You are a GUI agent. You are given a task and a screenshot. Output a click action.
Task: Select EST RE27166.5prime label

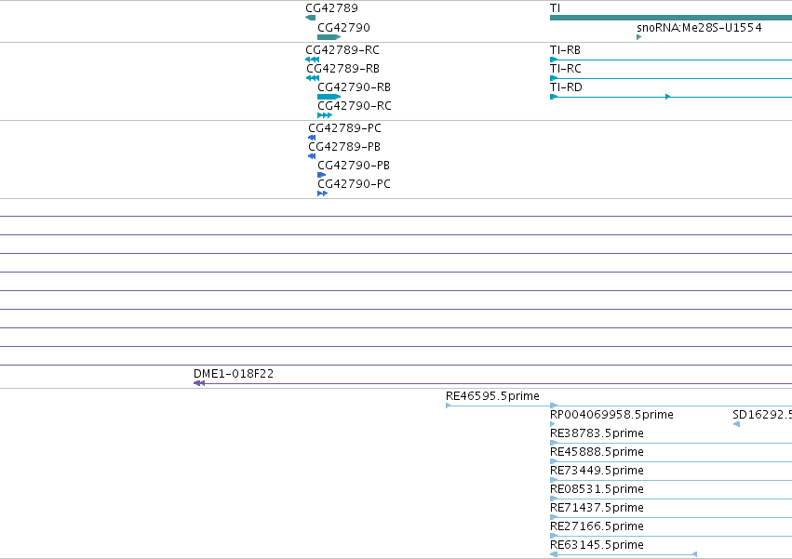tap(597, 526)
